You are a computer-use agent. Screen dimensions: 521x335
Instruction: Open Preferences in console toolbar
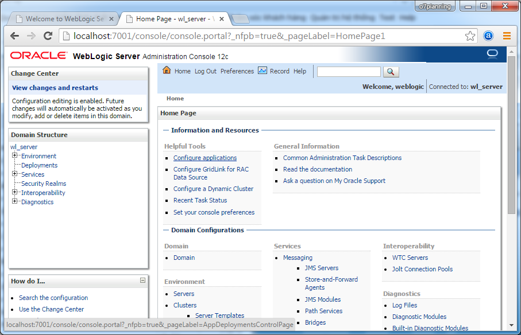pyautogui.click(x=237, y=71)
